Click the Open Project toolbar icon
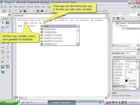The height and width of the screenshot is (105, 140). pyautogui.click(x=21, y=11)
